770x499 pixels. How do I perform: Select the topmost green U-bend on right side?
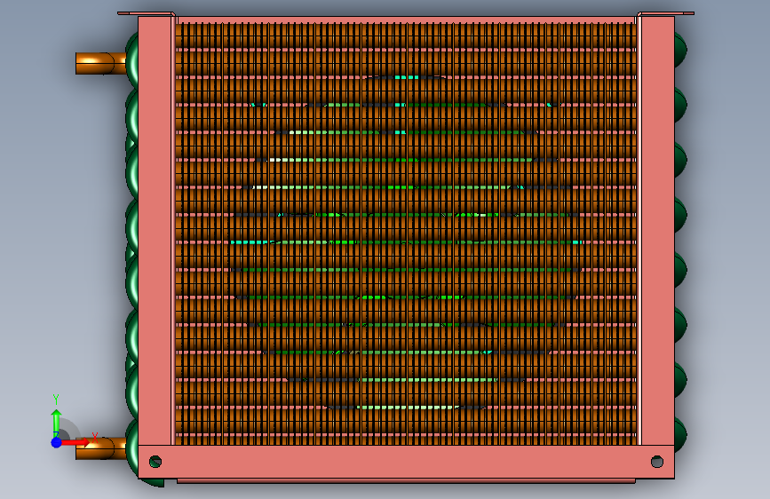[680, 50]
